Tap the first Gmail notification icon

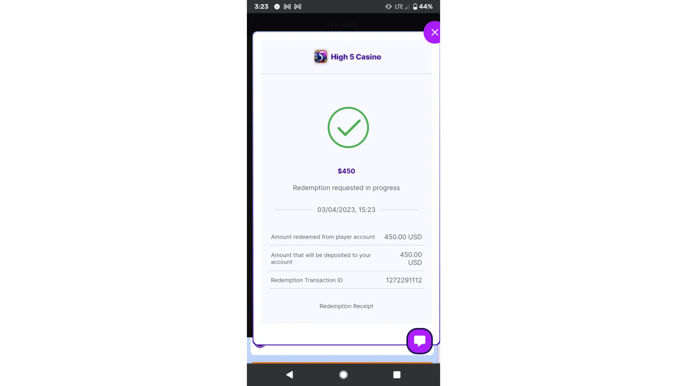point(287,7)
